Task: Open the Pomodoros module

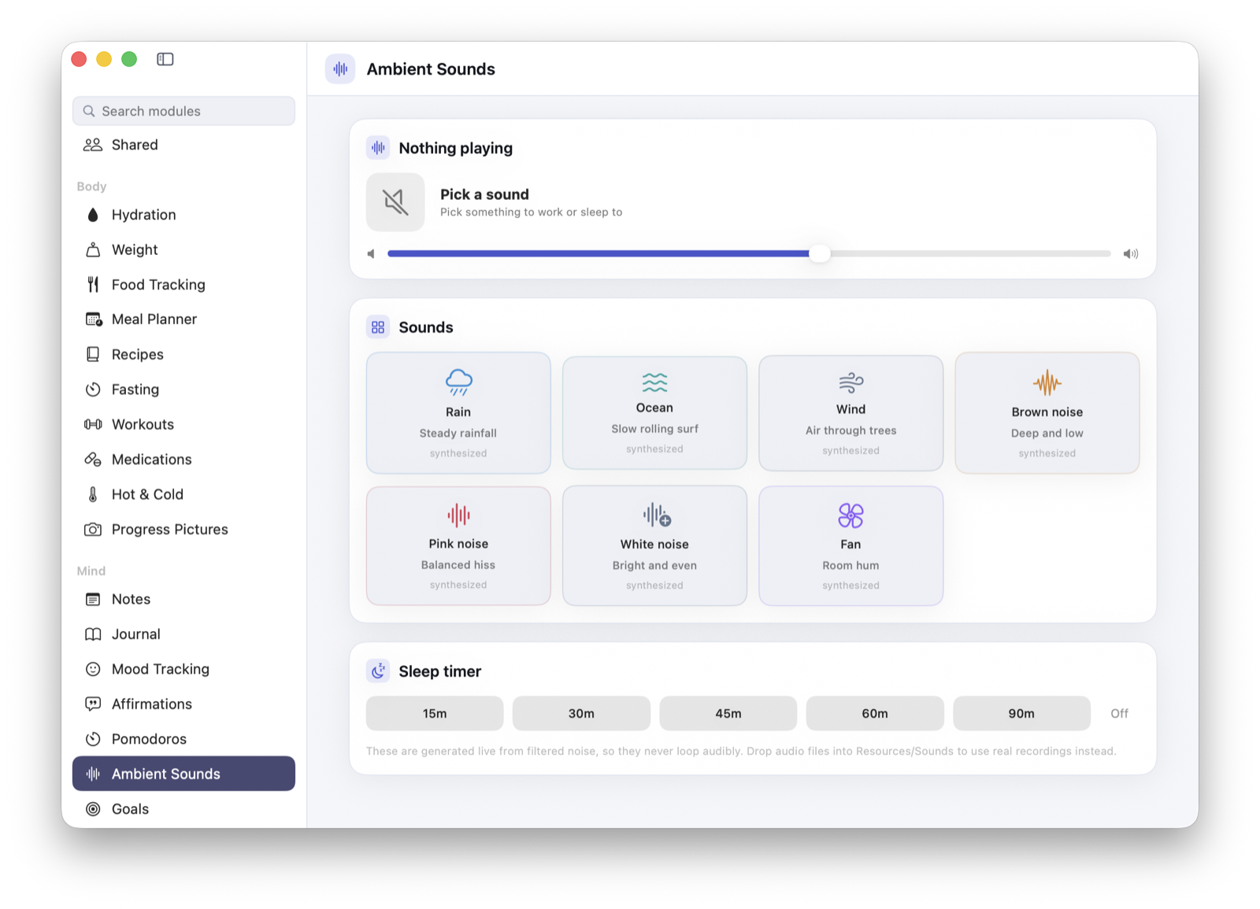Action: coord(183,739)
